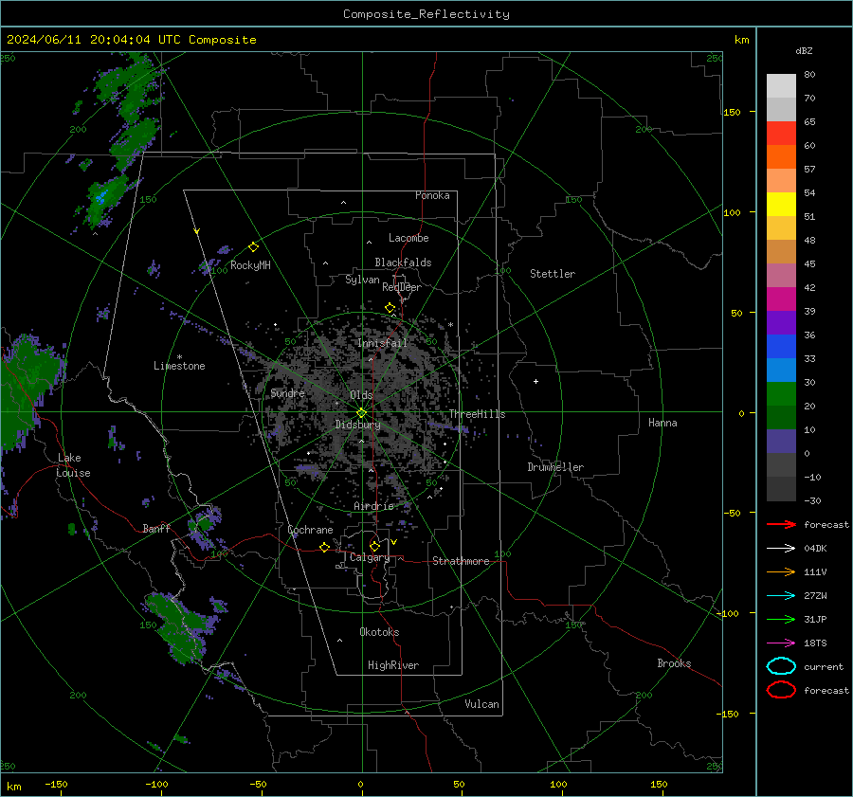The height and width of the screenshot is (797, 853).
Task: Click the Limestone label
Action: 179,366
